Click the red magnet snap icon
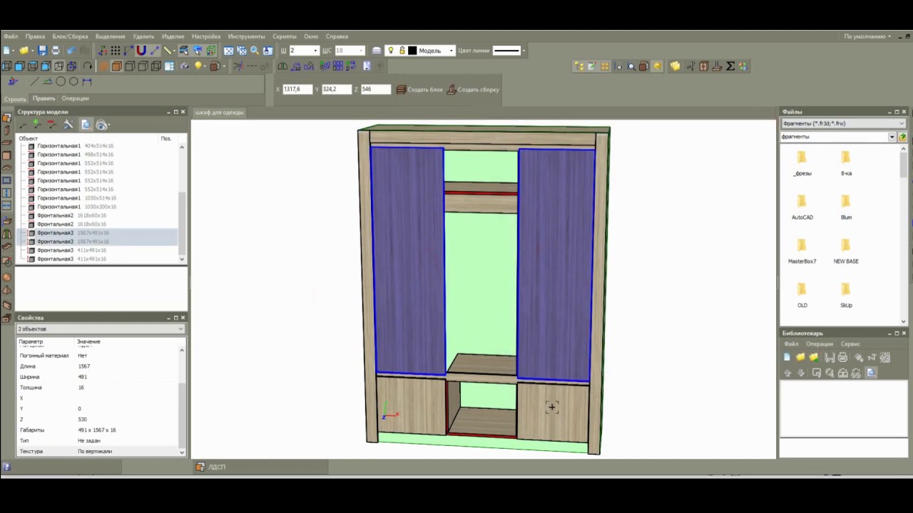This screenshot has height=513, width=913. (141, 51)
